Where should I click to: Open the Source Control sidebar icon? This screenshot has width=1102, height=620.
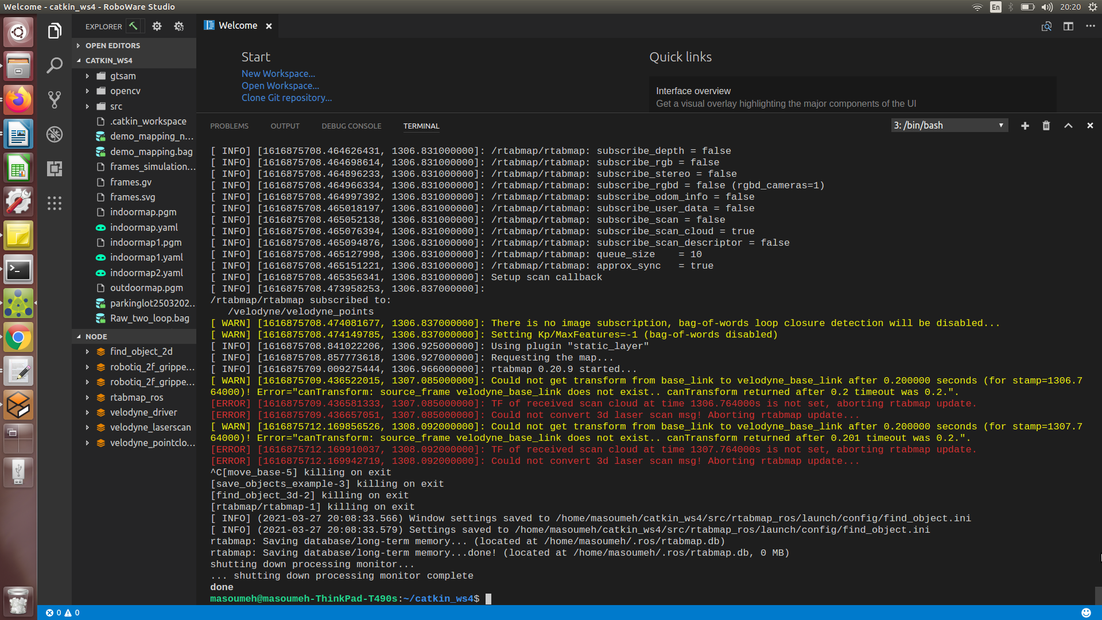[55, 100]
